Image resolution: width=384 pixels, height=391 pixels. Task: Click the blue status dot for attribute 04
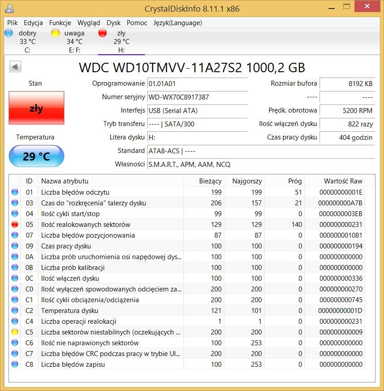[x=15, y=213]
